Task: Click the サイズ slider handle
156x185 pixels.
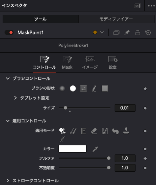Action: (x=65, y=108)
